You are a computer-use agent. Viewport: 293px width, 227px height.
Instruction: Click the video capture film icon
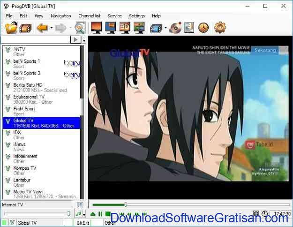click(156, 28)
